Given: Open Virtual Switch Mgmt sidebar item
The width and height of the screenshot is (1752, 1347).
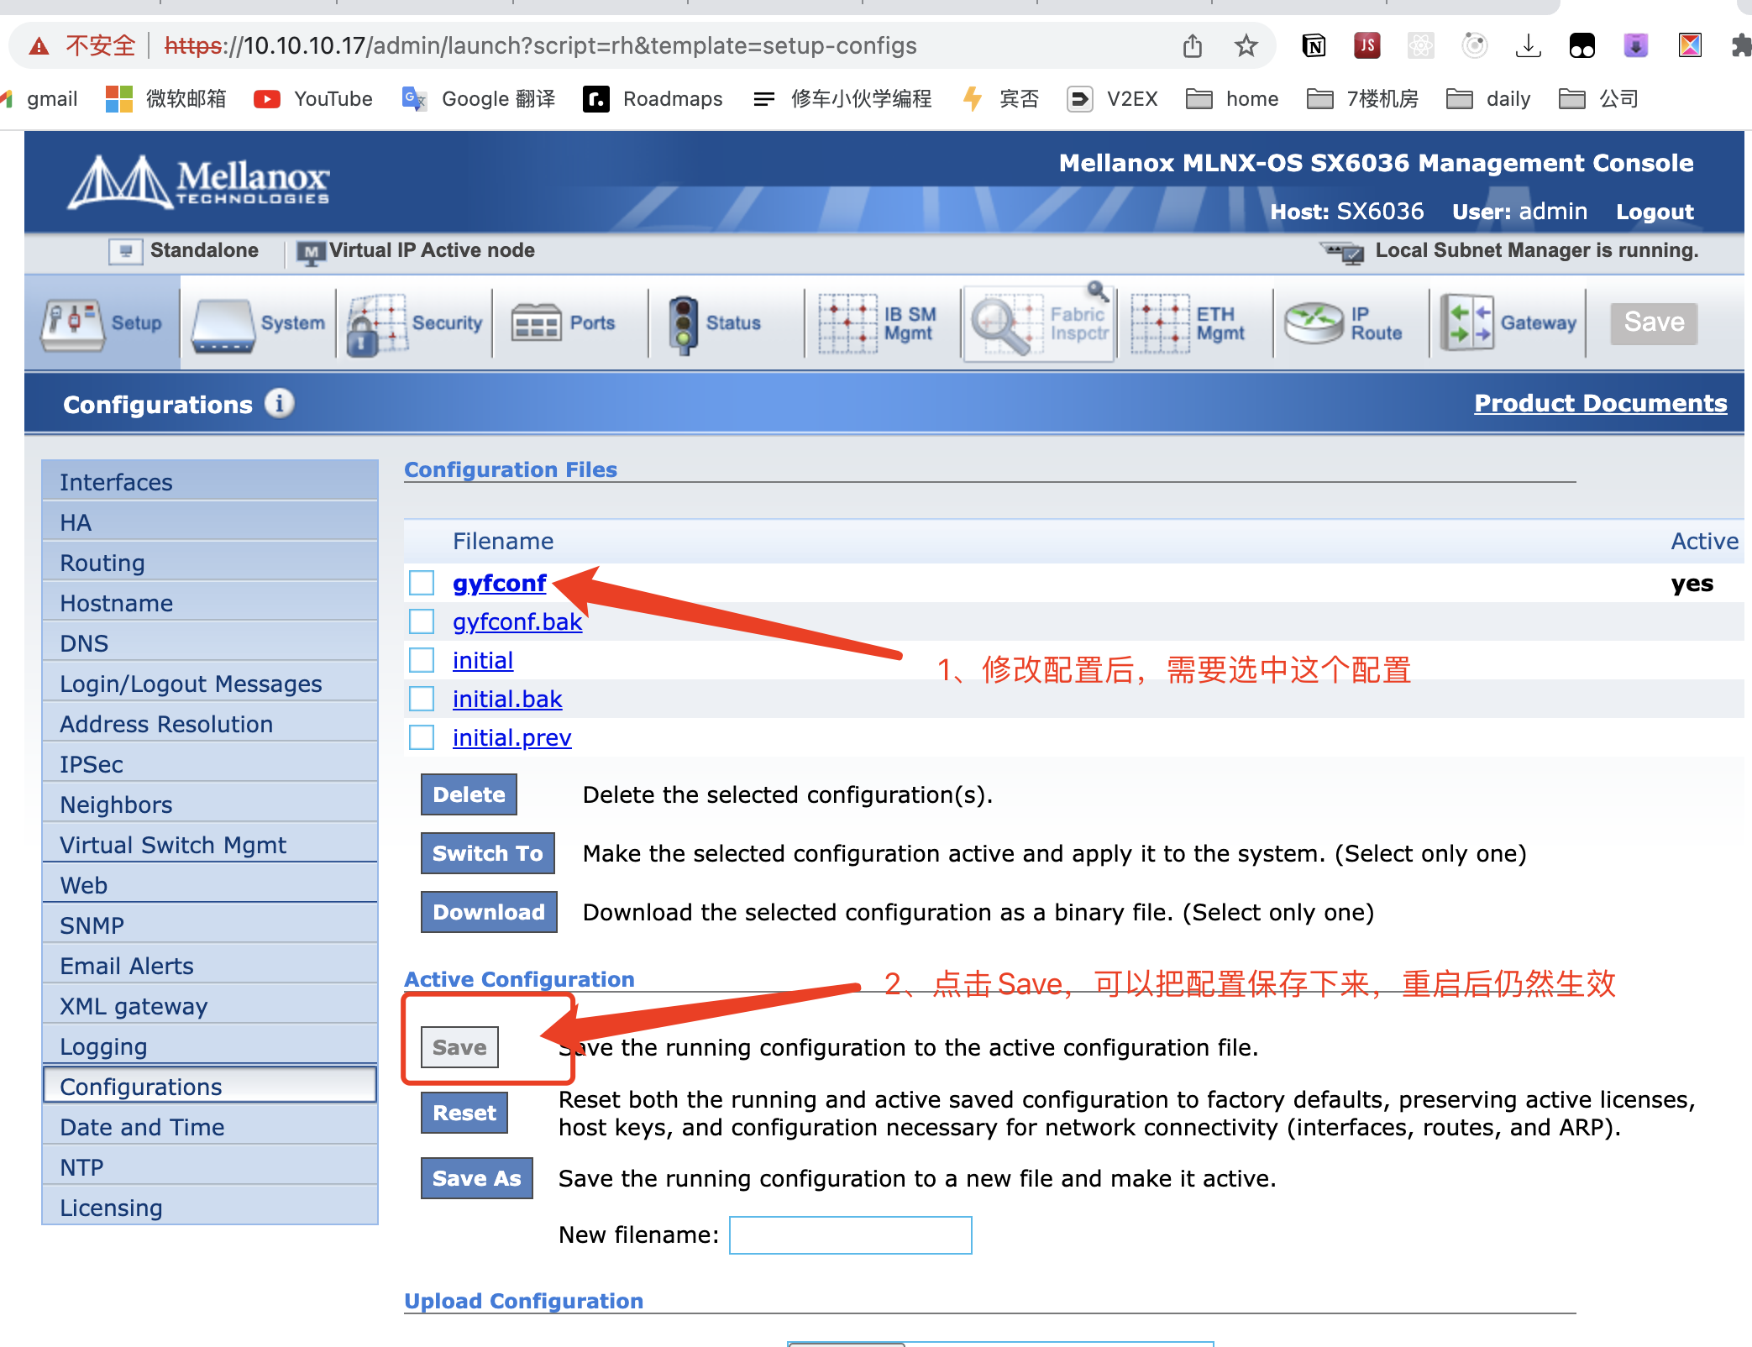Looking at the screenshot, I should tap(210, 845).
